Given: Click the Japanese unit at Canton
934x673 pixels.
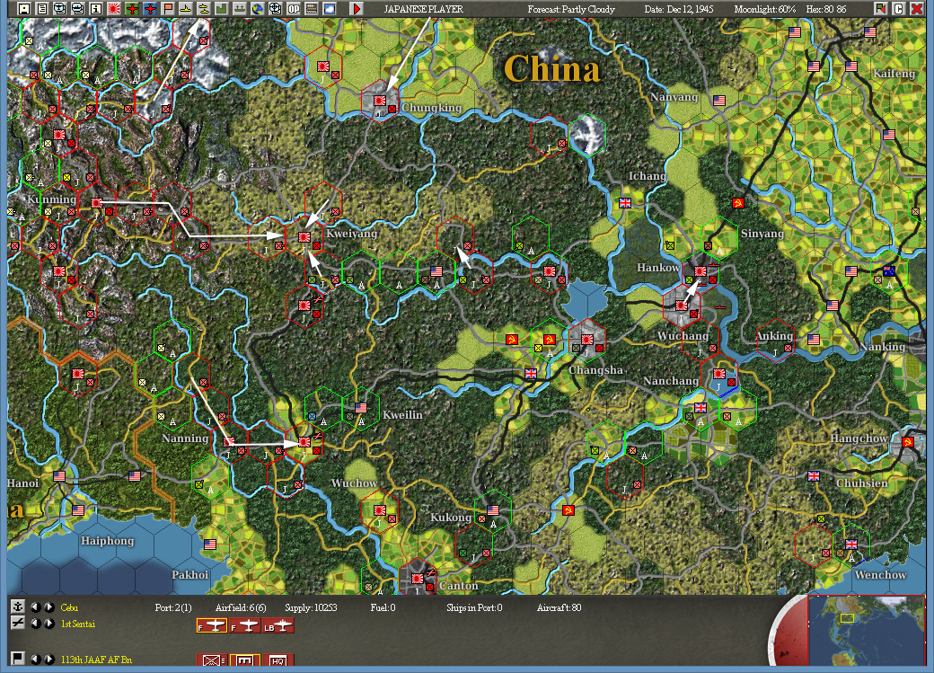Looking at the screenshot, I should pyautogui.click(x=418, y=578).
